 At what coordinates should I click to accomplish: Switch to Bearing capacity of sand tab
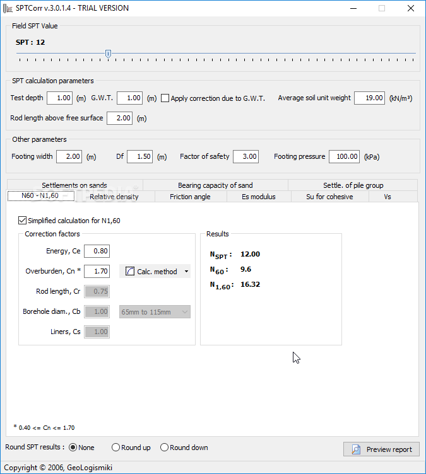(215, 185)
